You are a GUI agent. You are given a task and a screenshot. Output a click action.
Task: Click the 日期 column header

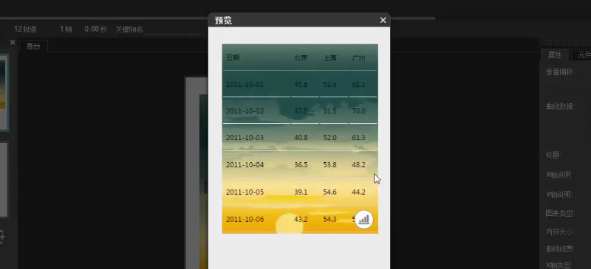(233, 58)
